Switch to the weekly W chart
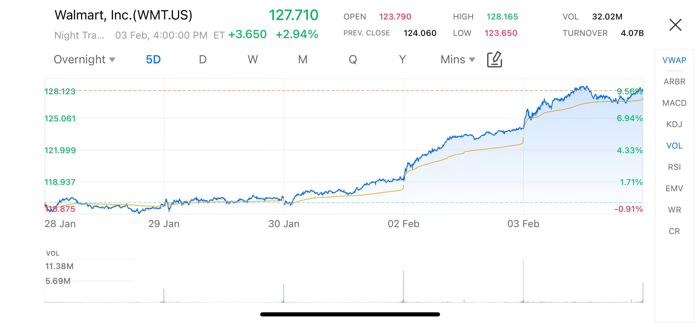The image size is (700, 323). tap(252, 60)
